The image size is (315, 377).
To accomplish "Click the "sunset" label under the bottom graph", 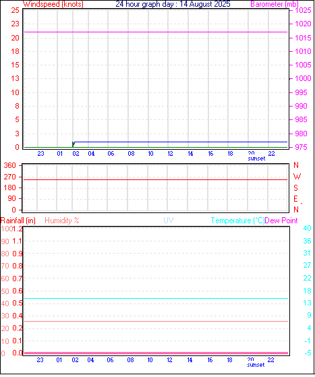I will pyautogui.click(x=256, y=365).
